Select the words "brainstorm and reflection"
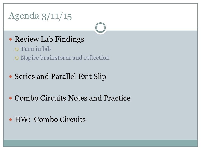The height and width of the screenshot is (150, 201). tap(75, 58)
